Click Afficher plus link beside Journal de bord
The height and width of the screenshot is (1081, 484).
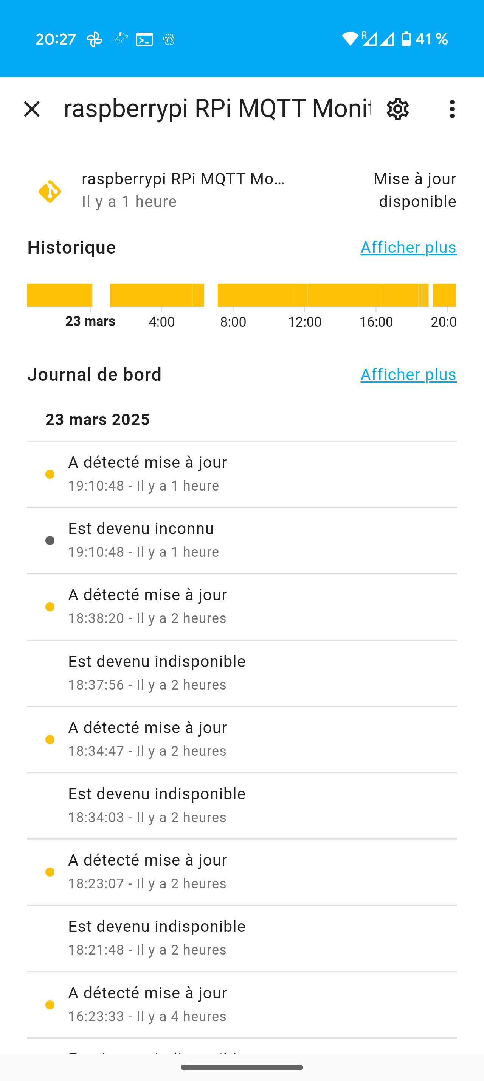click(408, 375)
